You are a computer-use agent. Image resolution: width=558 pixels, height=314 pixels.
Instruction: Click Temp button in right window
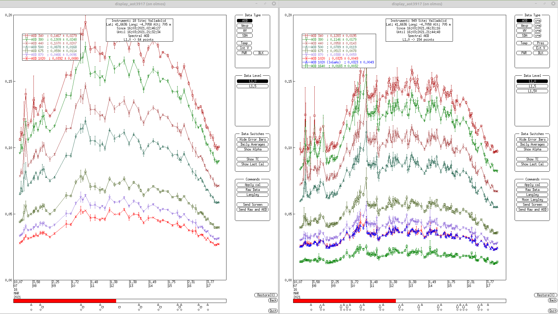pos(524,43)
